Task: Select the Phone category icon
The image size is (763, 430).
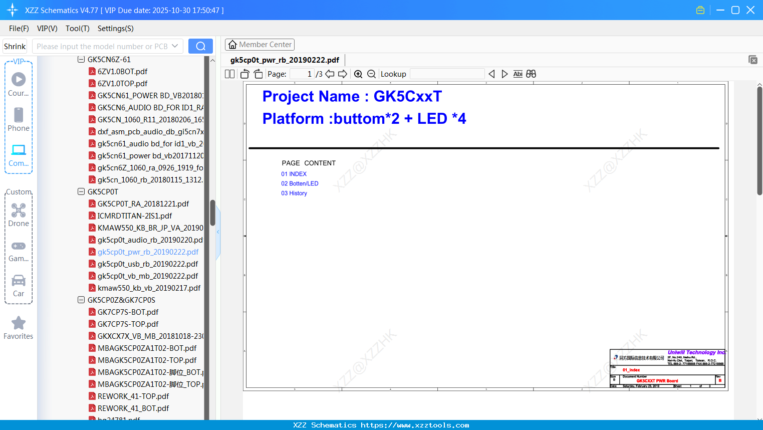Action: 19,119
